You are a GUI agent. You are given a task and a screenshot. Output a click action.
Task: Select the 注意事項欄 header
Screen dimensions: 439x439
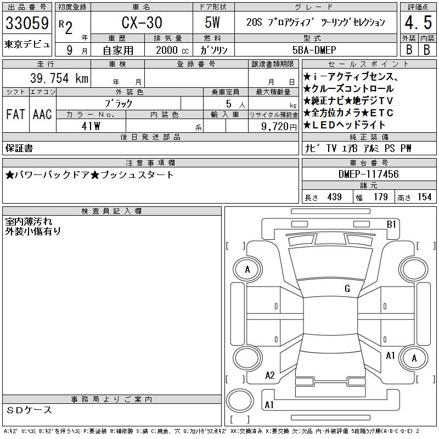click(150, 163)
